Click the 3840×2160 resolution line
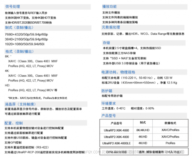192x158 pixels. pyautogui.click(x=26, y=39)
